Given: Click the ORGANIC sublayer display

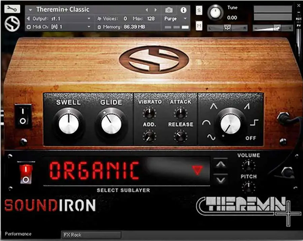Looking at the screenshot, I should (x=127, y=171).
